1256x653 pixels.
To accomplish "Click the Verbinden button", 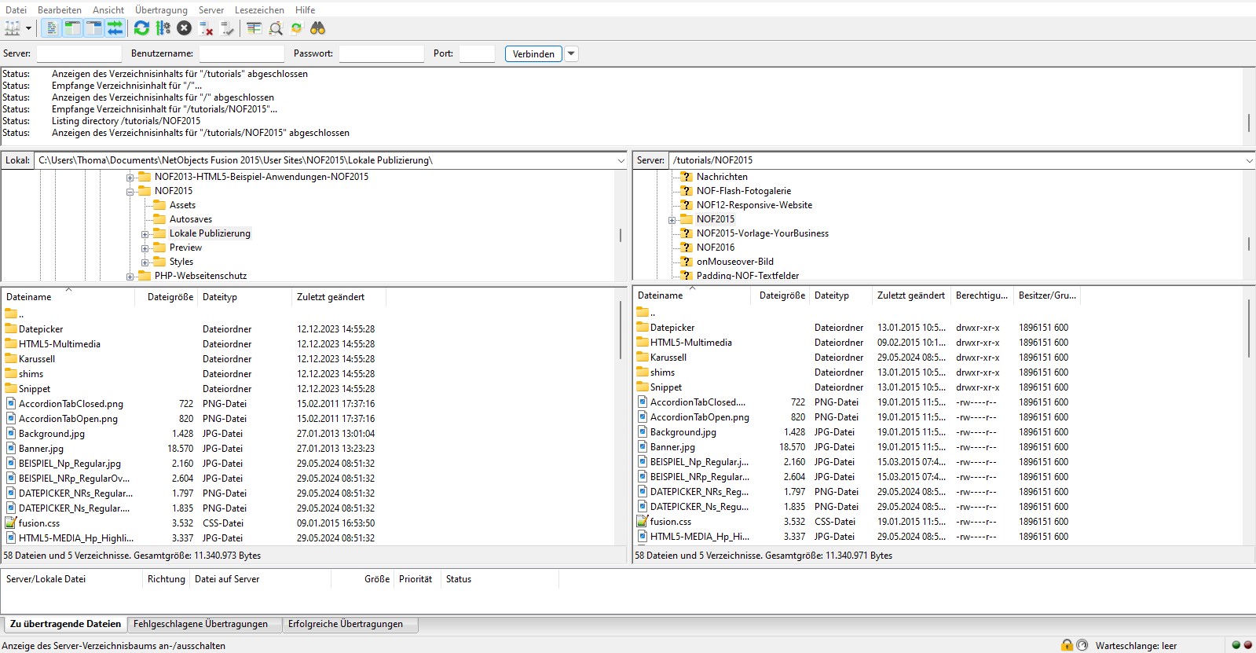I will (x=533, y=54).
